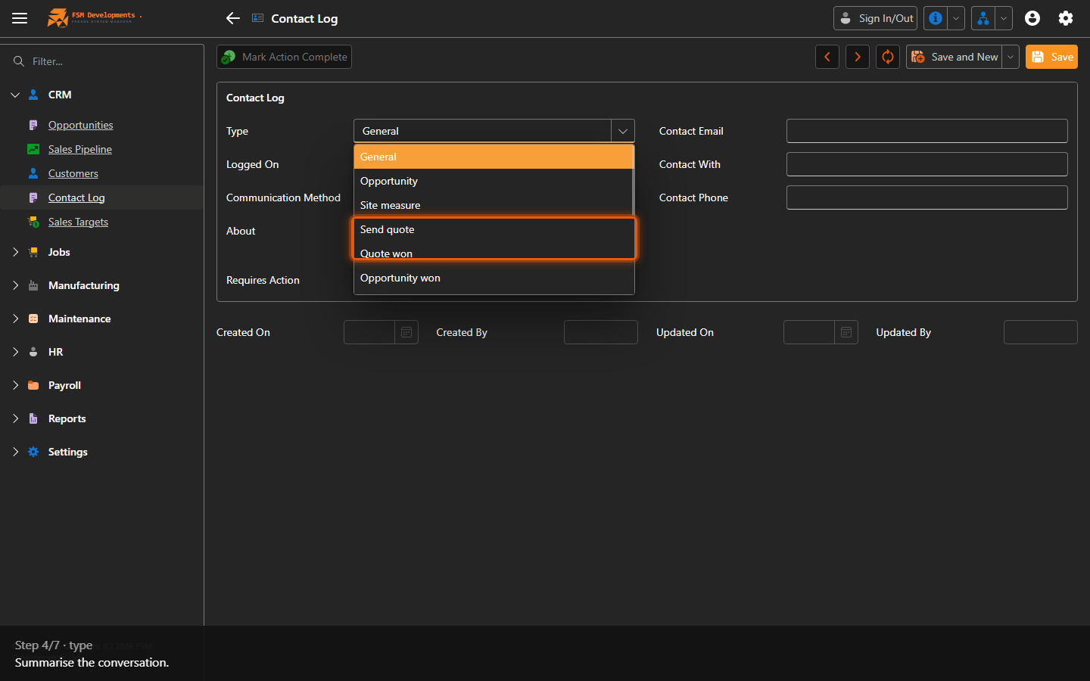This screenshot has width=1090, height=681.
Task: Click the Save and New button
Action: 955,57
